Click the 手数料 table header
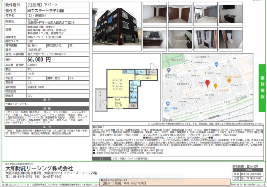 tap(247, 170)
